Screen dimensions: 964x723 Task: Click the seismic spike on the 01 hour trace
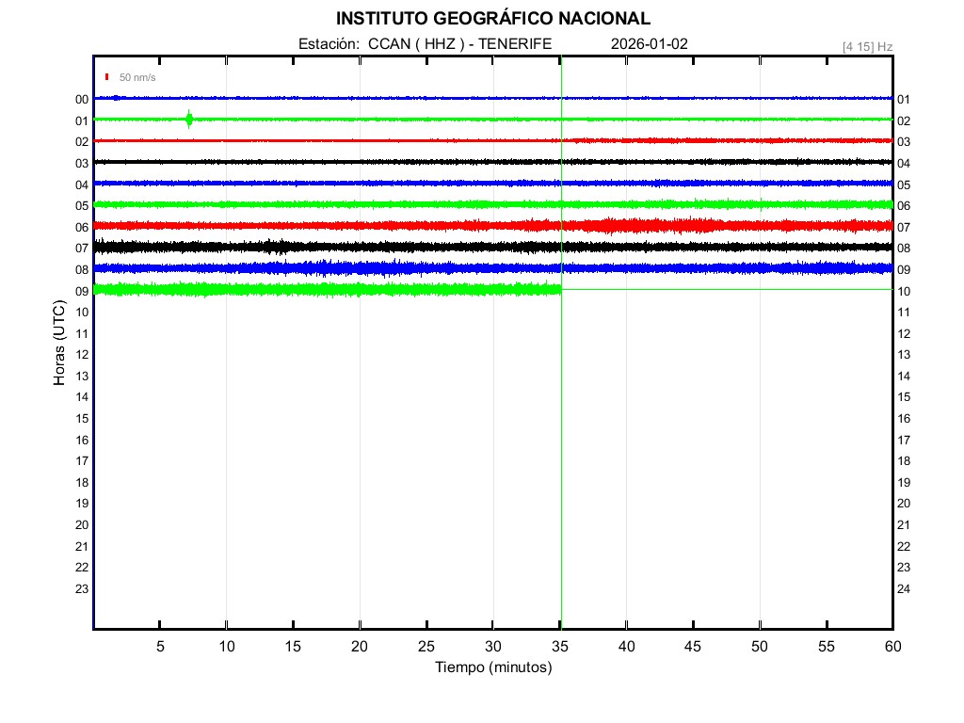(189, 119)
